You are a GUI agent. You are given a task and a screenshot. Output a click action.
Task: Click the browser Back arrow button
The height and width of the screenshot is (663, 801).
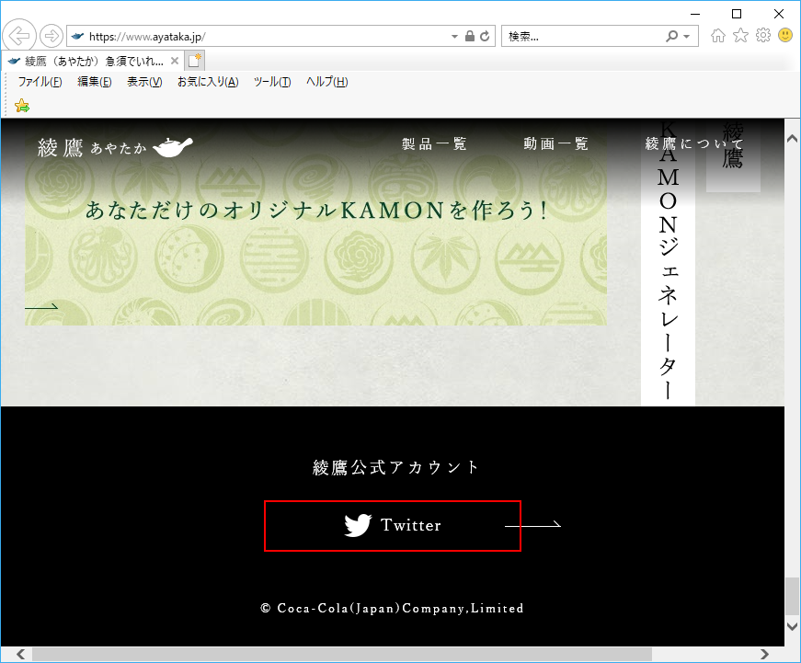pyautogui.click(x=19, y=36)
